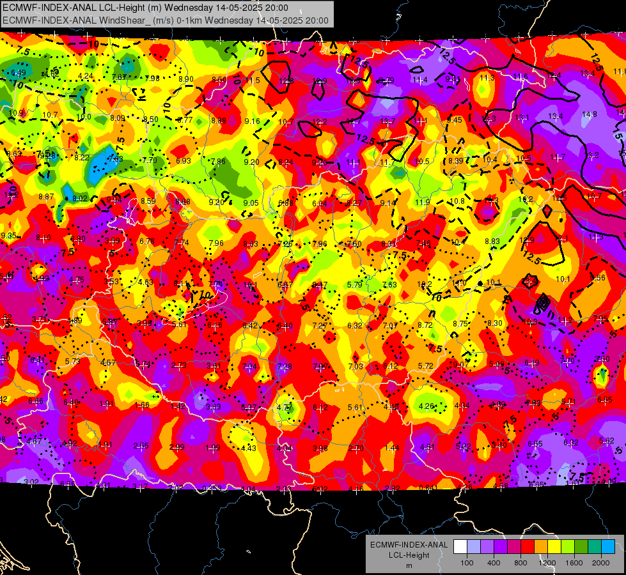
Task: Click the grid value 4.43
Action: 248,448
